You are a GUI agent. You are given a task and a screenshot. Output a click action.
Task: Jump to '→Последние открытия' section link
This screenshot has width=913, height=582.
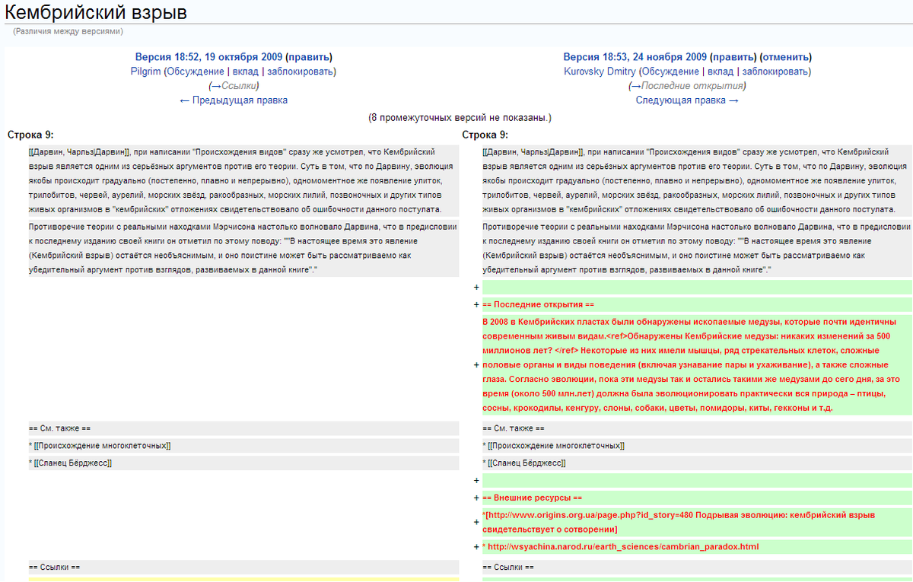point(687,86)
